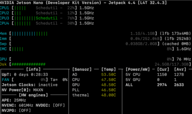Click the '5V GPU' power row label
192x114 pixels.
(133, 80)
